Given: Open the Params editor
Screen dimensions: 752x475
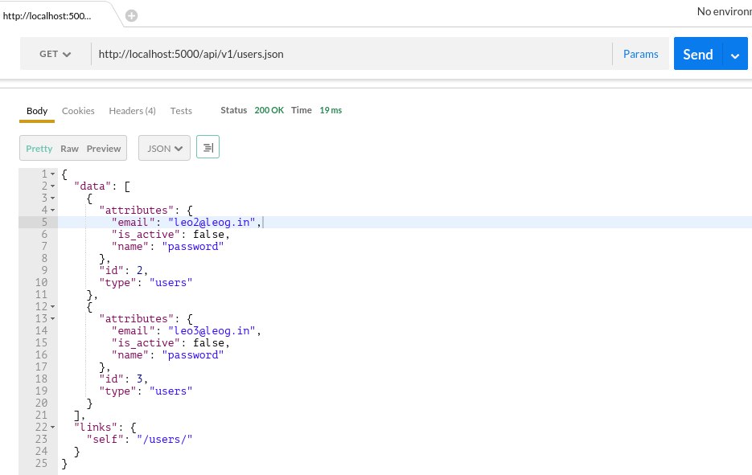Looking at the screenshot, I should (641, 54).
